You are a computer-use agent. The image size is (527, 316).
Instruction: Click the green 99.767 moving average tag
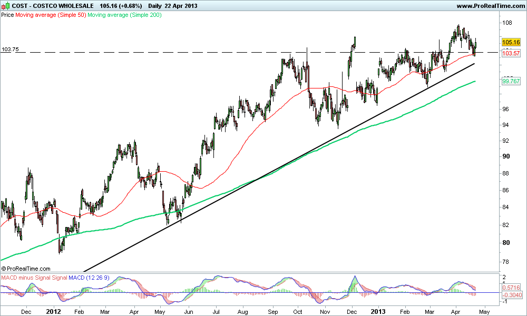(511, 81)
